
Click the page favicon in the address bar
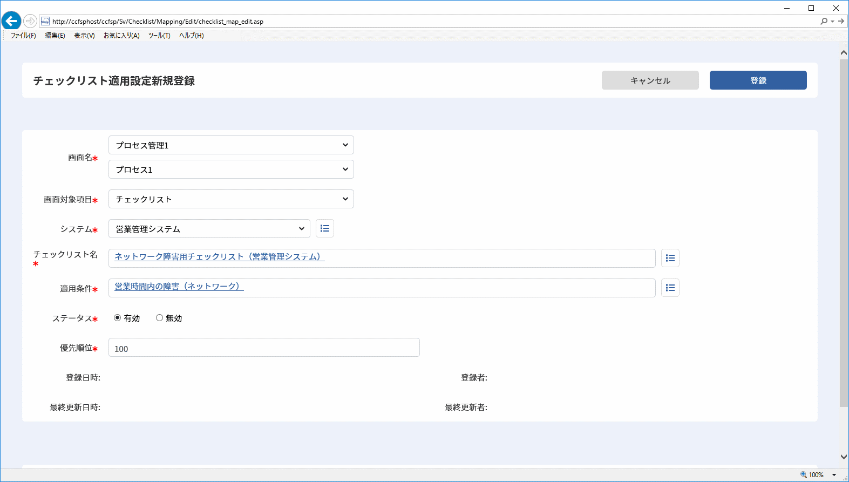pos(45,21)
